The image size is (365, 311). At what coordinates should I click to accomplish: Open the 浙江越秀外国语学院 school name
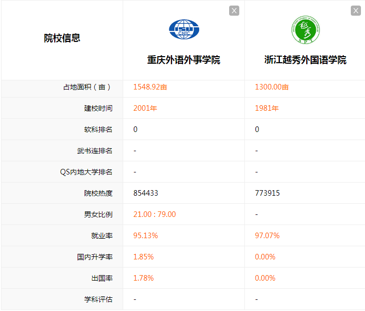[305, 60]
